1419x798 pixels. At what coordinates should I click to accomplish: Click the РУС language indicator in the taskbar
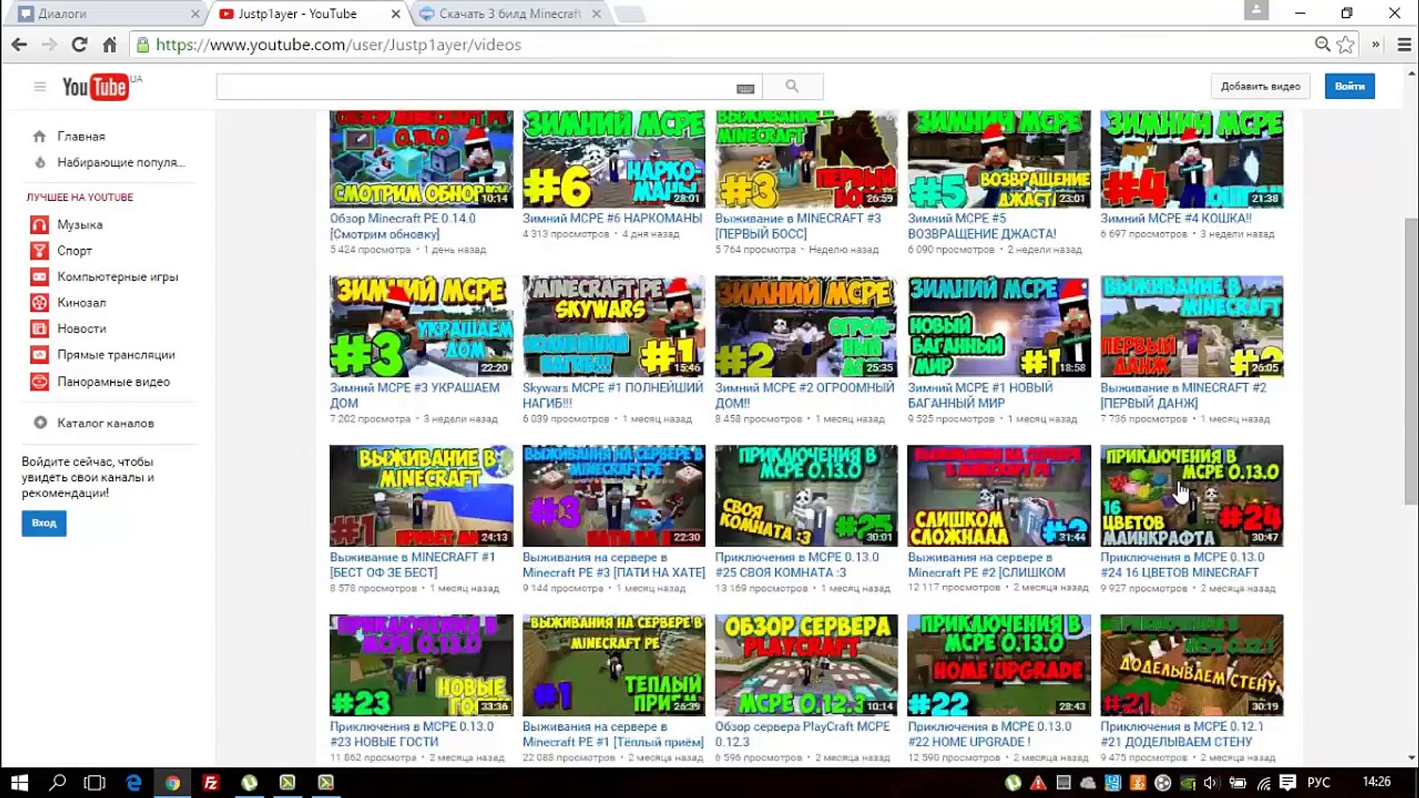(1318, 782)
